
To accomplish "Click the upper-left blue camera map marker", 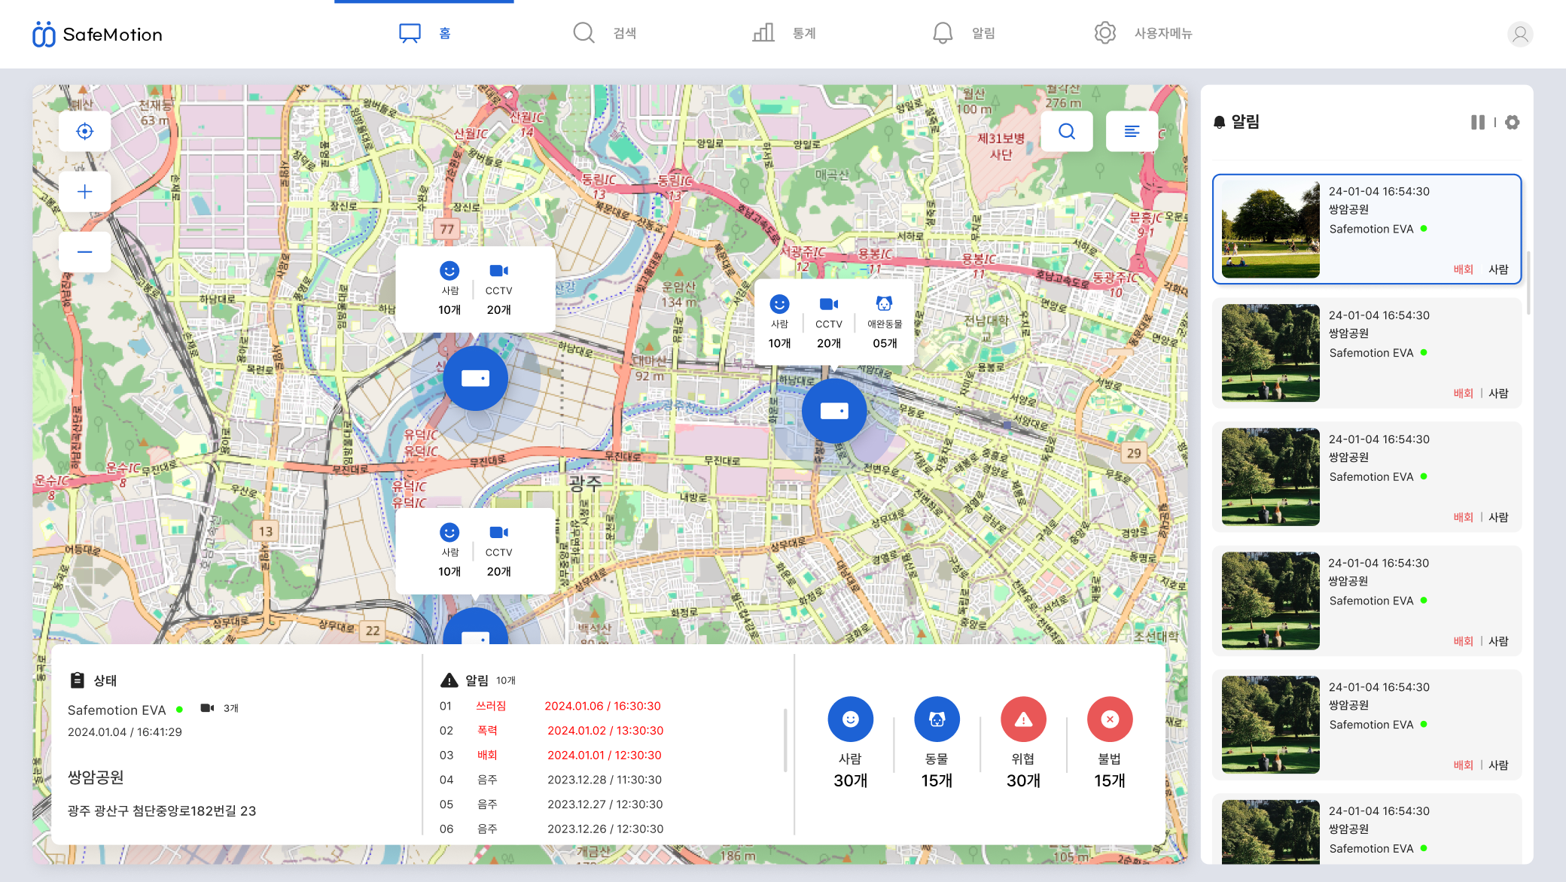I will (x=475, y=379).
